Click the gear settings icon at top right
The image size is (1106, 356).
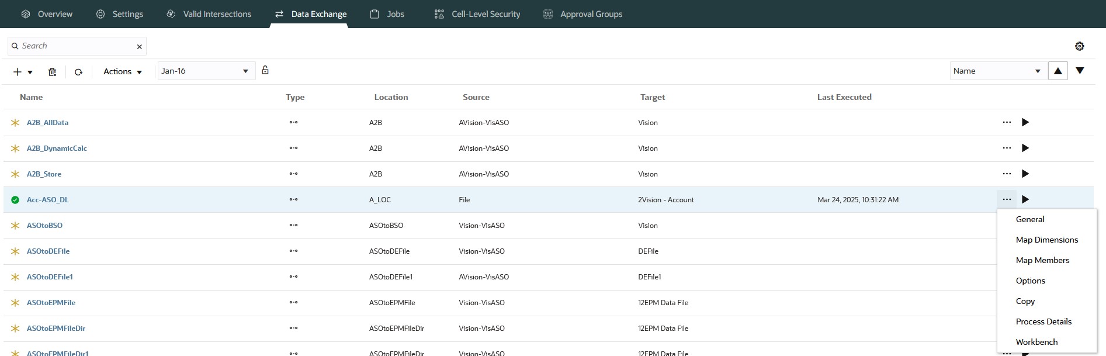point(1079,46)
